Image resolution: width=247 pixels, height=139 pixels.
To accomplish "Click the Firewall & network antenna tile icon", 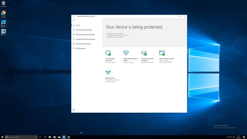I will pos(144,53).
